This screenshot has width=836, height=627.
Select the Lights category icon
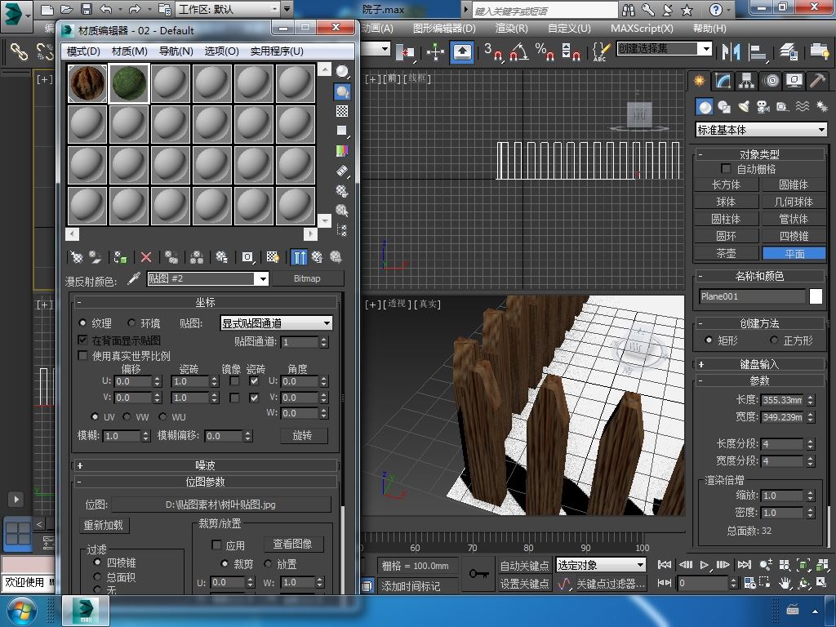coord(744,107)
